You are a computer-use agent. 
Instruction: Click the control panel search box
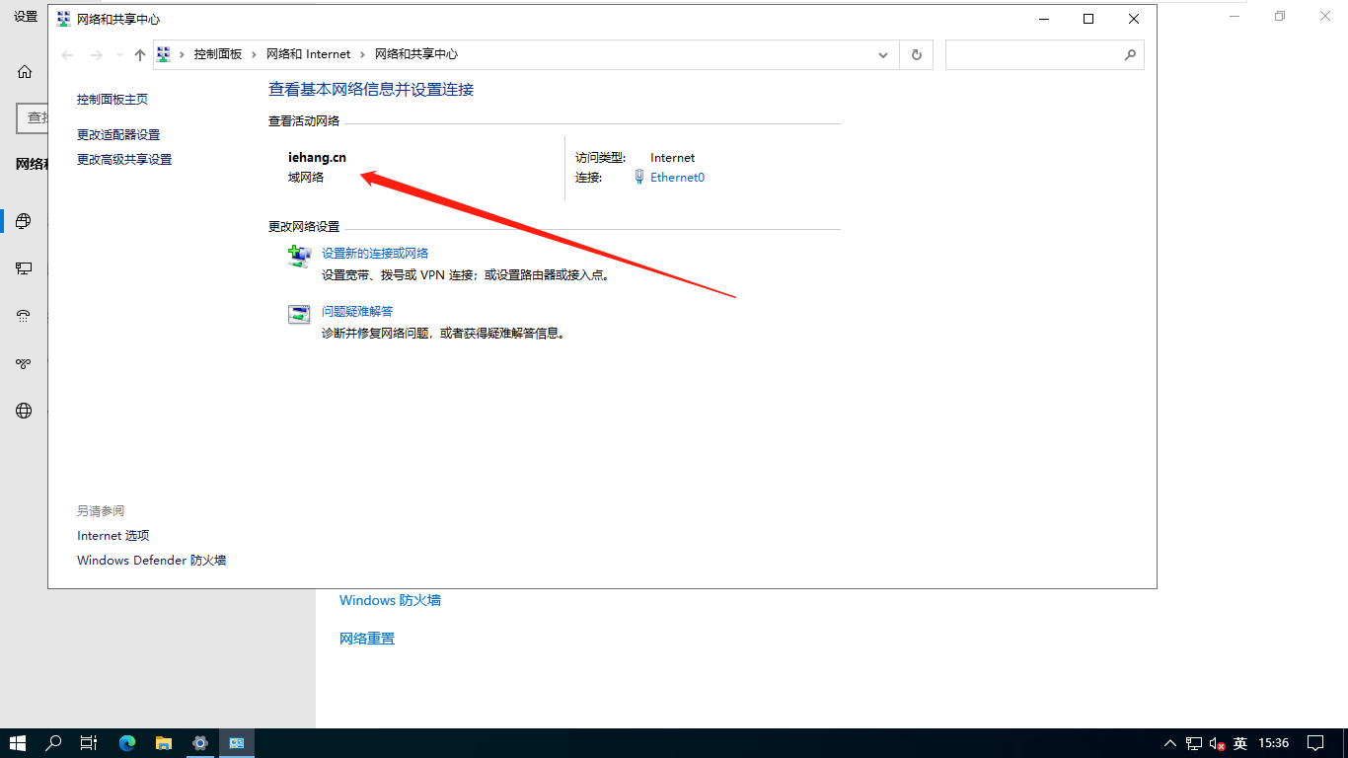(1031, 55)
